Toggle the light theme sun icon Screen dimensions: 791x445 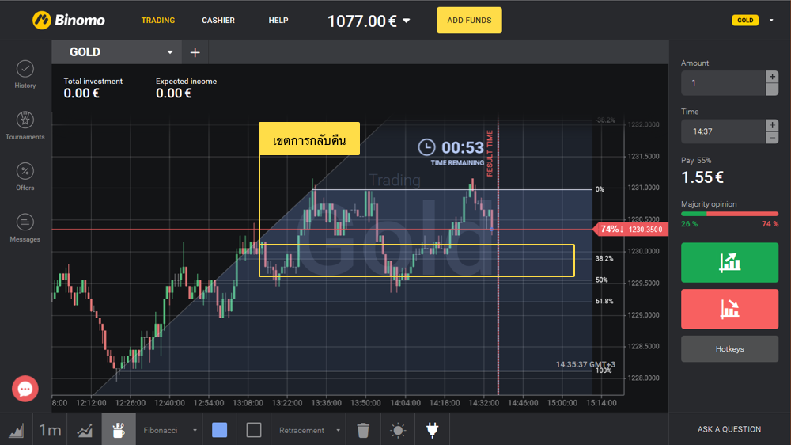pyautogui.click(x=397, y=430)
